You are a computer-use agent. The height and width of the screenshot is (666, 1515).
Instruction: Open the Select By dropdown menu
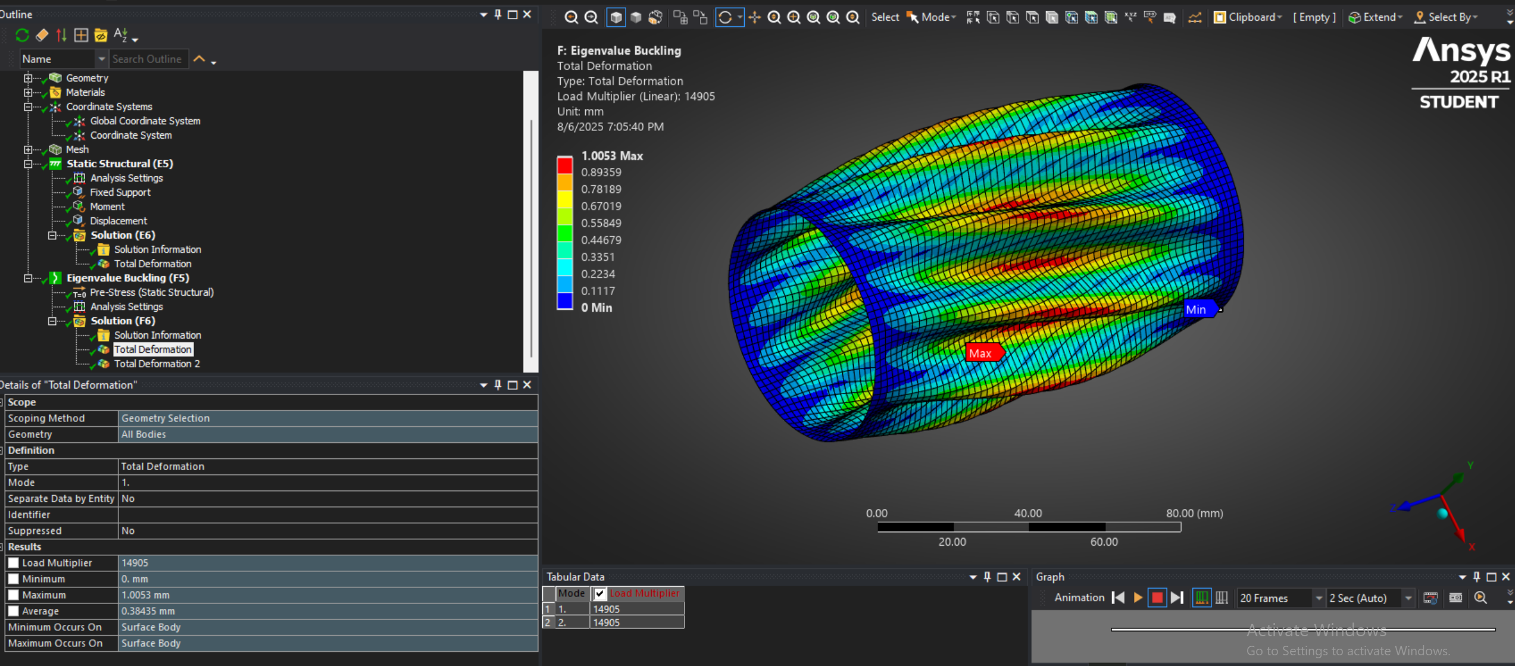(1475, 17)
